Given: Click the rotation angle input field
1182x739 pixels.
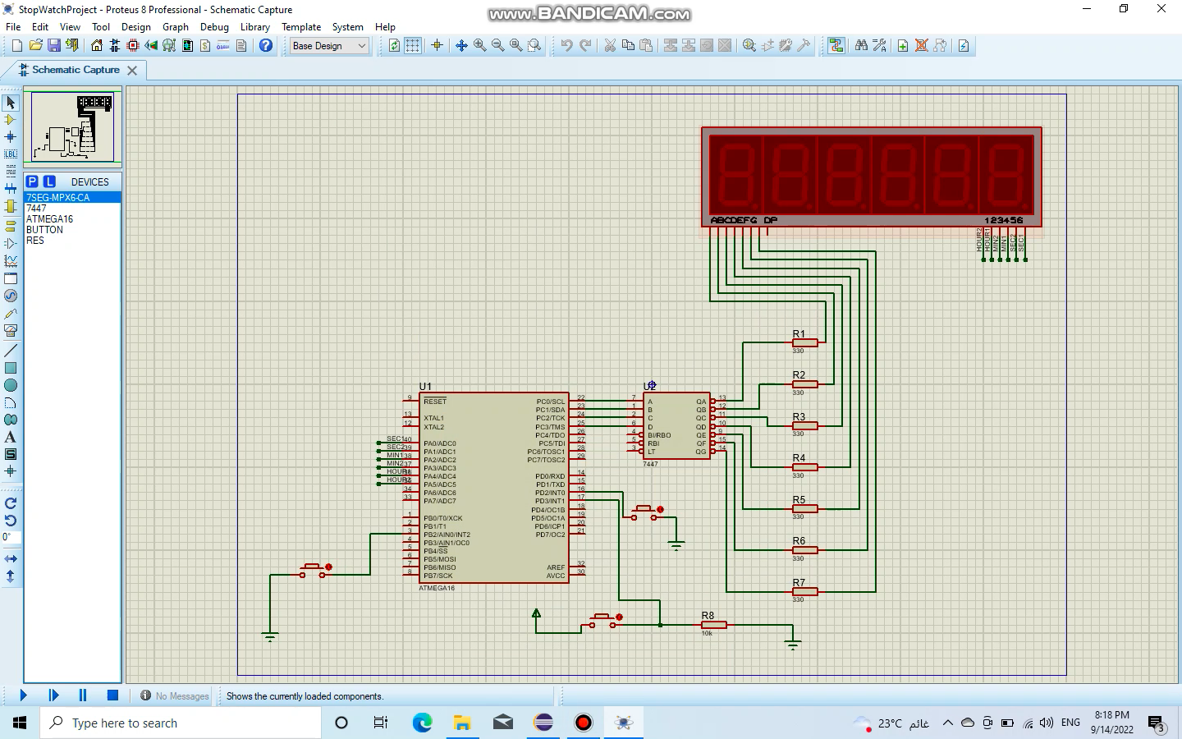Looking at the screenshot, I should coord(11,537).
